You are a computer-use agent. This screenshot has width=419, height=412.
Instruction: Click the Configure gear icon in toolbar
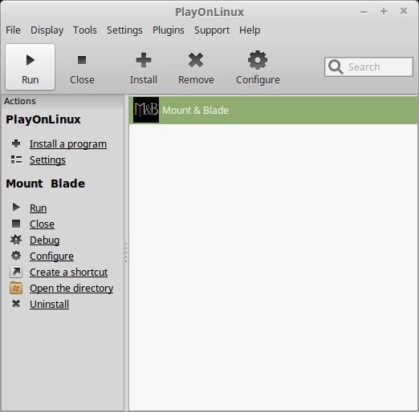[x=258, y=60]
